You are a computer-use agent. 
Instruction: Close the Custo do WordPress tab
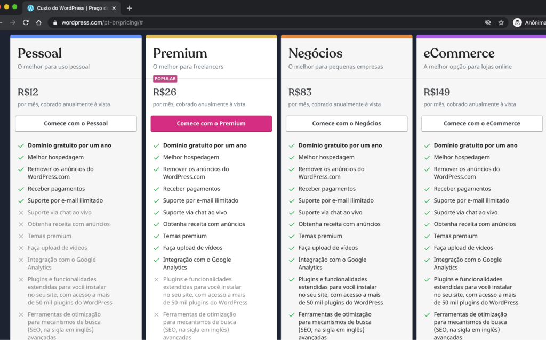[115, 8]
